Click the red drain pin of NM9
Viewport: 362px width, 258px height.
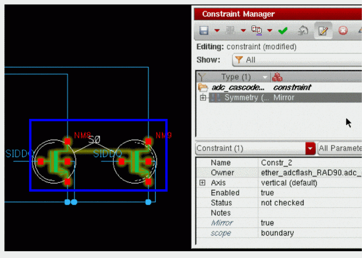(148, 141)
